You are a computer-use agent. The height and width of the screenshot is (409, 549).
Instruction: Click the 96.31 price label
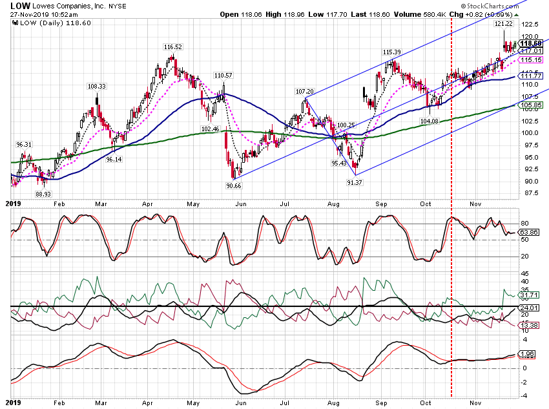tap(24, 144)
